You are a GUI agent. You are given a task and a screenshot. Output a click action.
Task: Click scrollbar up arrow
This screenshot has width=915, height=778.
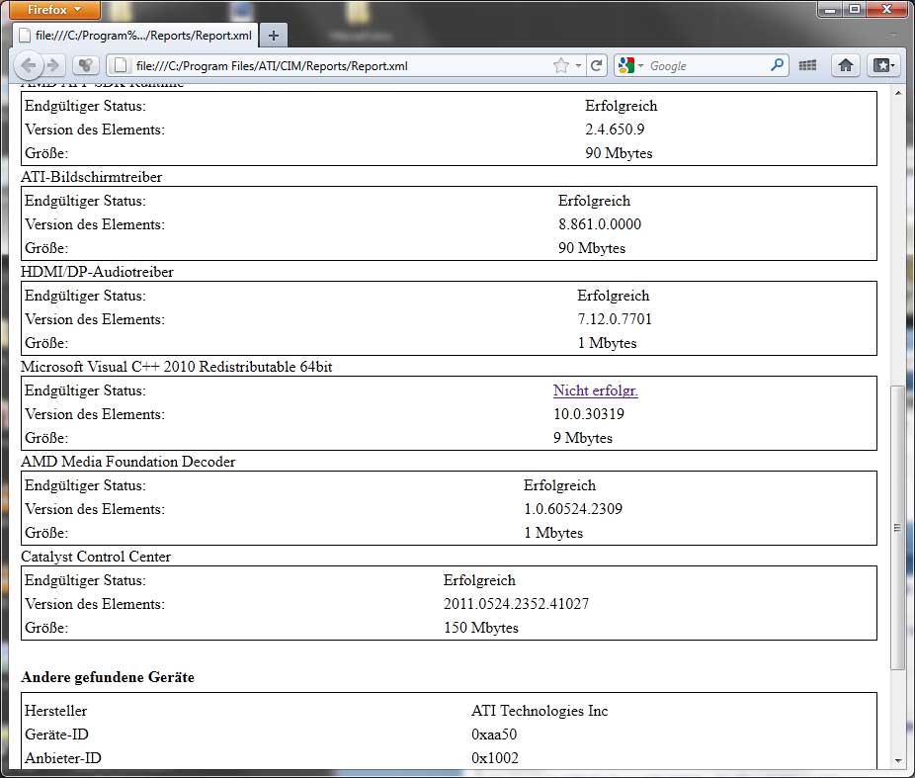(x=897, y=93)
